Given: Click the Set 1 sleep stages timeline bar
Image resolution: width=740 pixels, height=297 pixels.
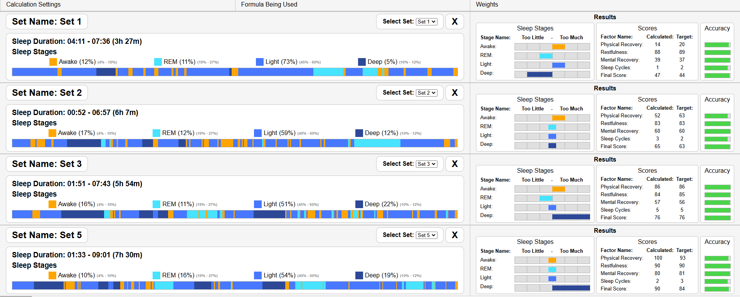Looking at the screenshot, I should pos(235,72).
